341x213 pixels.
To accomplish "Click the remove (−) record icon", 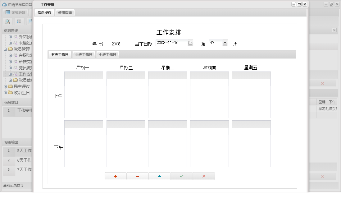I will tap(138, 176).
